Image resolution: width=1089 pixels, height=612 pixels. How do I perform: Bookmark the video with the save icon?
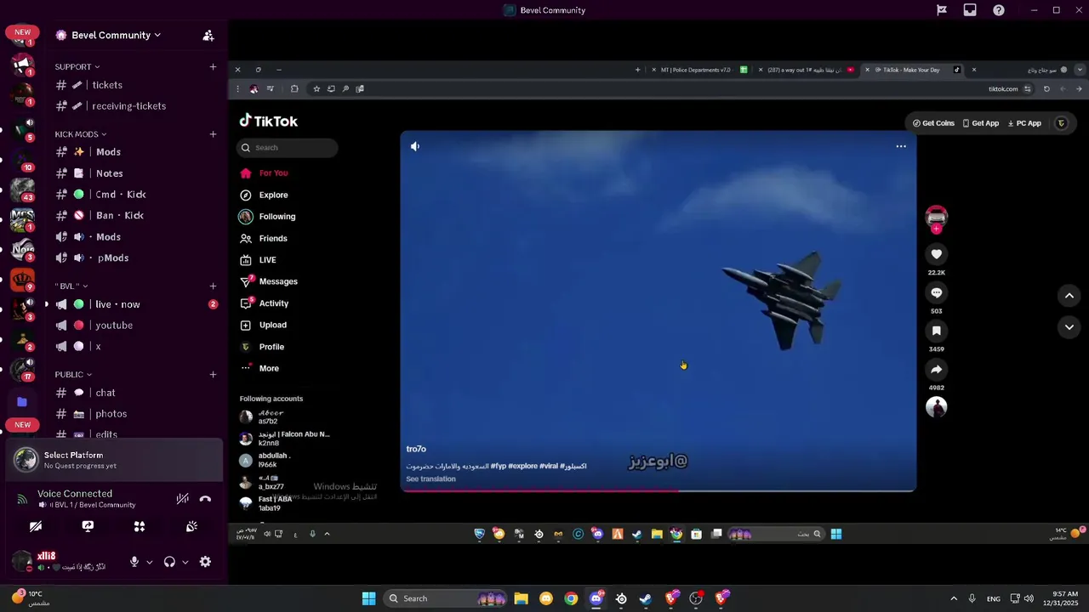point(937,331)
